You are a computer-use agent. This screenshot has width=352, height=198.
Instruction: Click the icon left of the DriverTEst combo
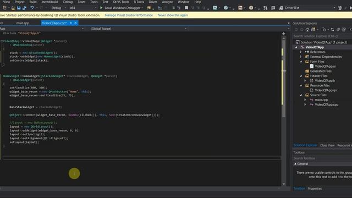(x=280, y=8)
